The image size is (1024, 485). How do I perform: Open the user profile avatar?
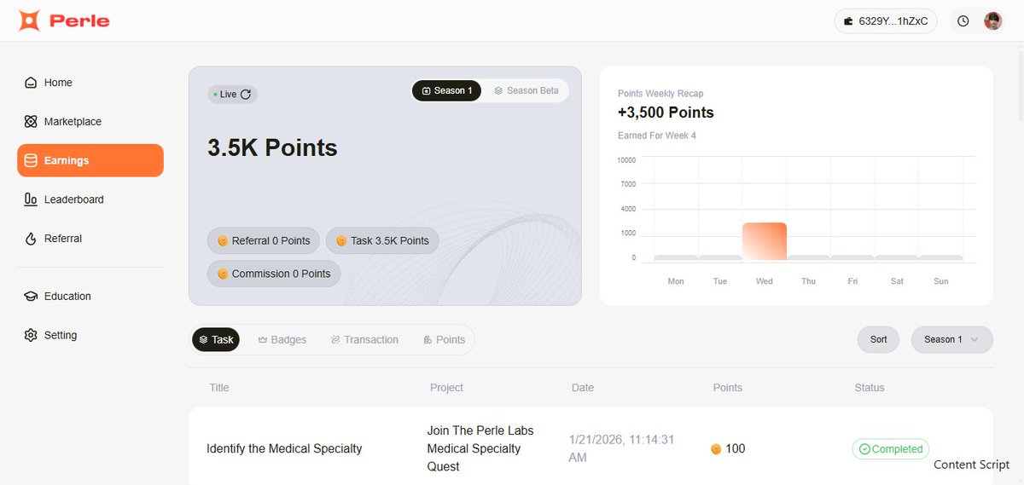click(993, 21)
